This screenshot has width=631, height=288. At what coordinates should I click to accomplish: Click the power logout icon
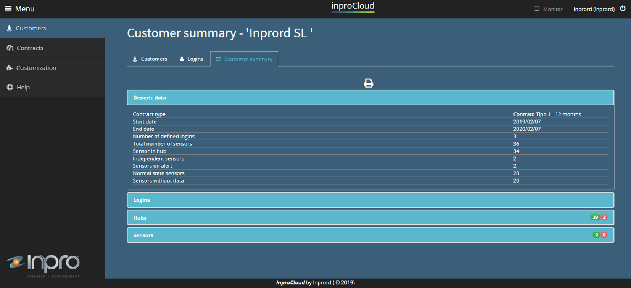click(623, 8)
